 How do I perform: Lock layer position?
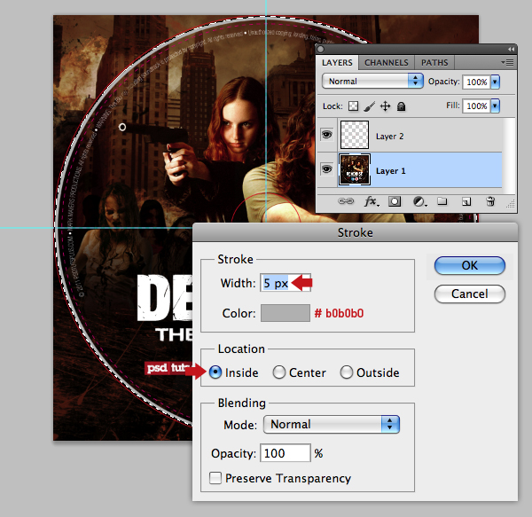click(x=385, y=106)
